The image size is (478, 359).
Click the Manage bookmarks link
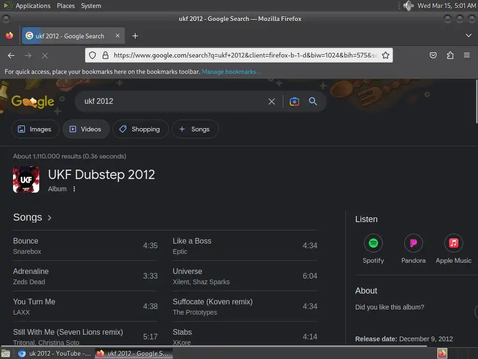point(232,72)
